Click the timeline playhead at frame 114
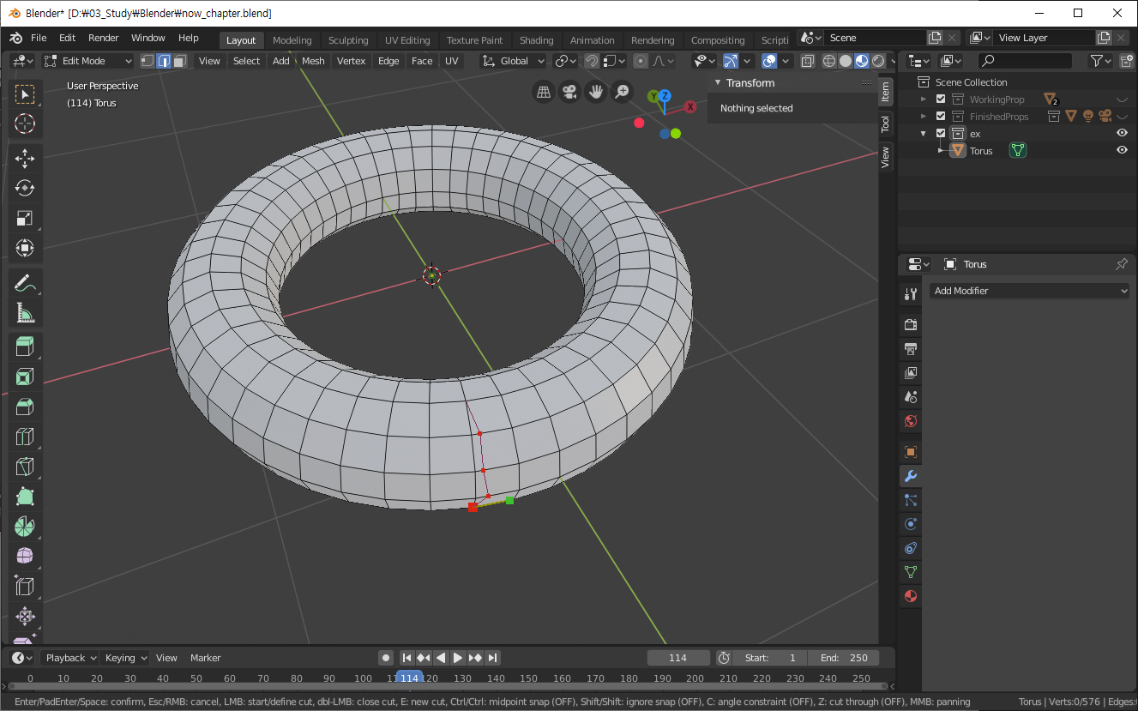Viewport: 1138px width, 711px height. (410, 678)
